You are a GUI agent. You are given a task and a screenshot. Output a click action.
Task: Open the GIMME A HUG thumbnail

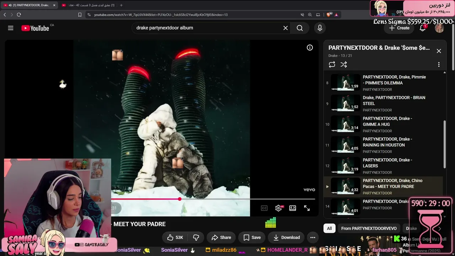pos(346,124)
